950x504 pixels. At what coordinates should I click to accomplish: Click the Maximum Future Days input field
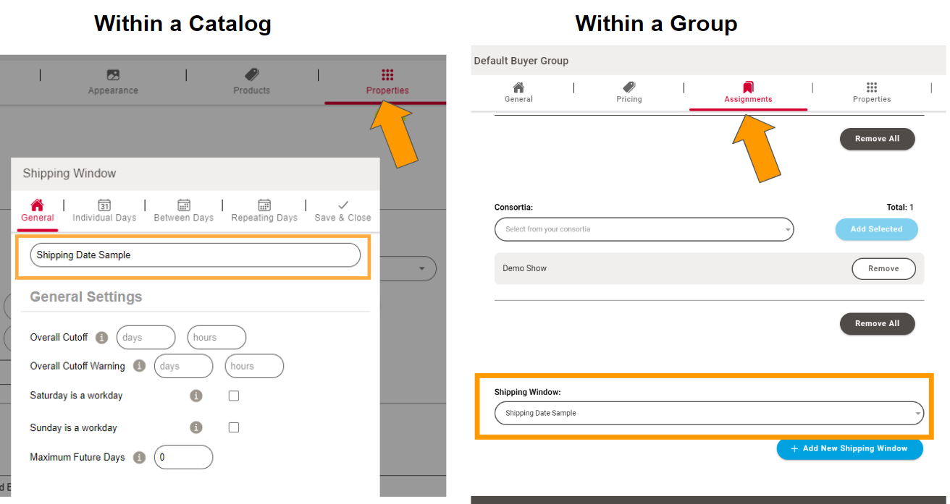[x=183, y=457]
